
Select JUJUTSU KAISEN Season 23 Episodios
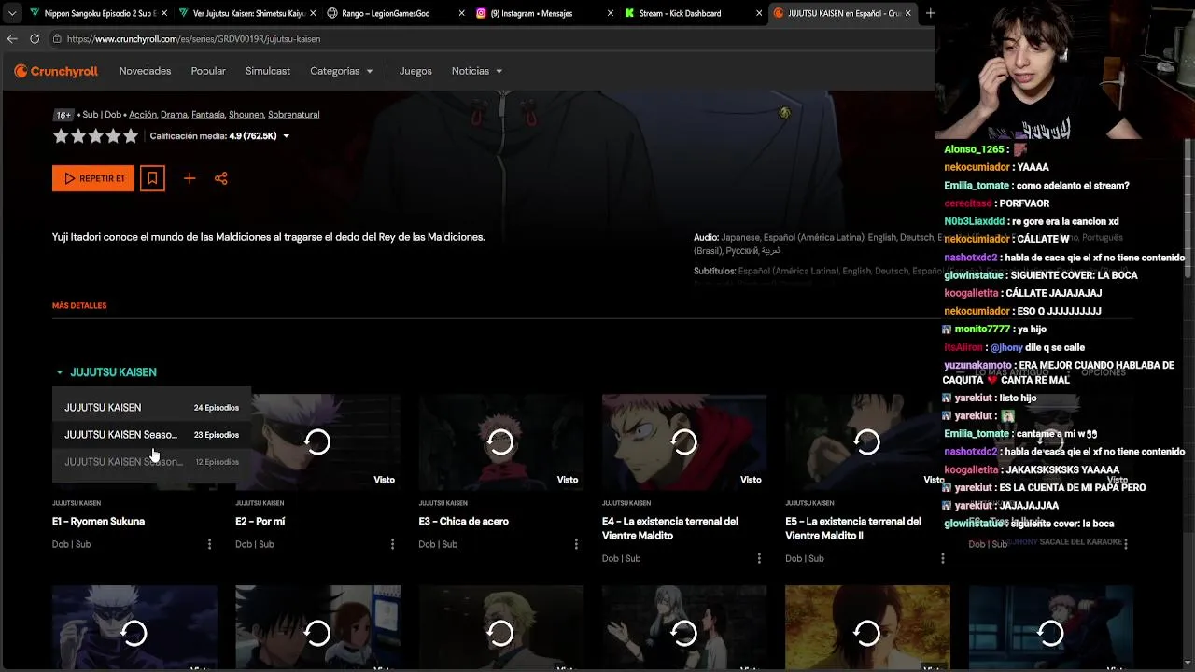[x=151, y=435]
